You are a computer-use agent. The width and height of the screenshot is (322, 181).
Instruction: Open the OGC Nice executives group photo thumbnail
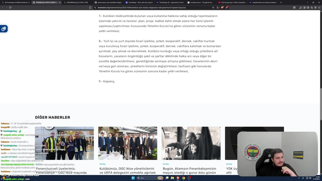[x=128, y=143]
